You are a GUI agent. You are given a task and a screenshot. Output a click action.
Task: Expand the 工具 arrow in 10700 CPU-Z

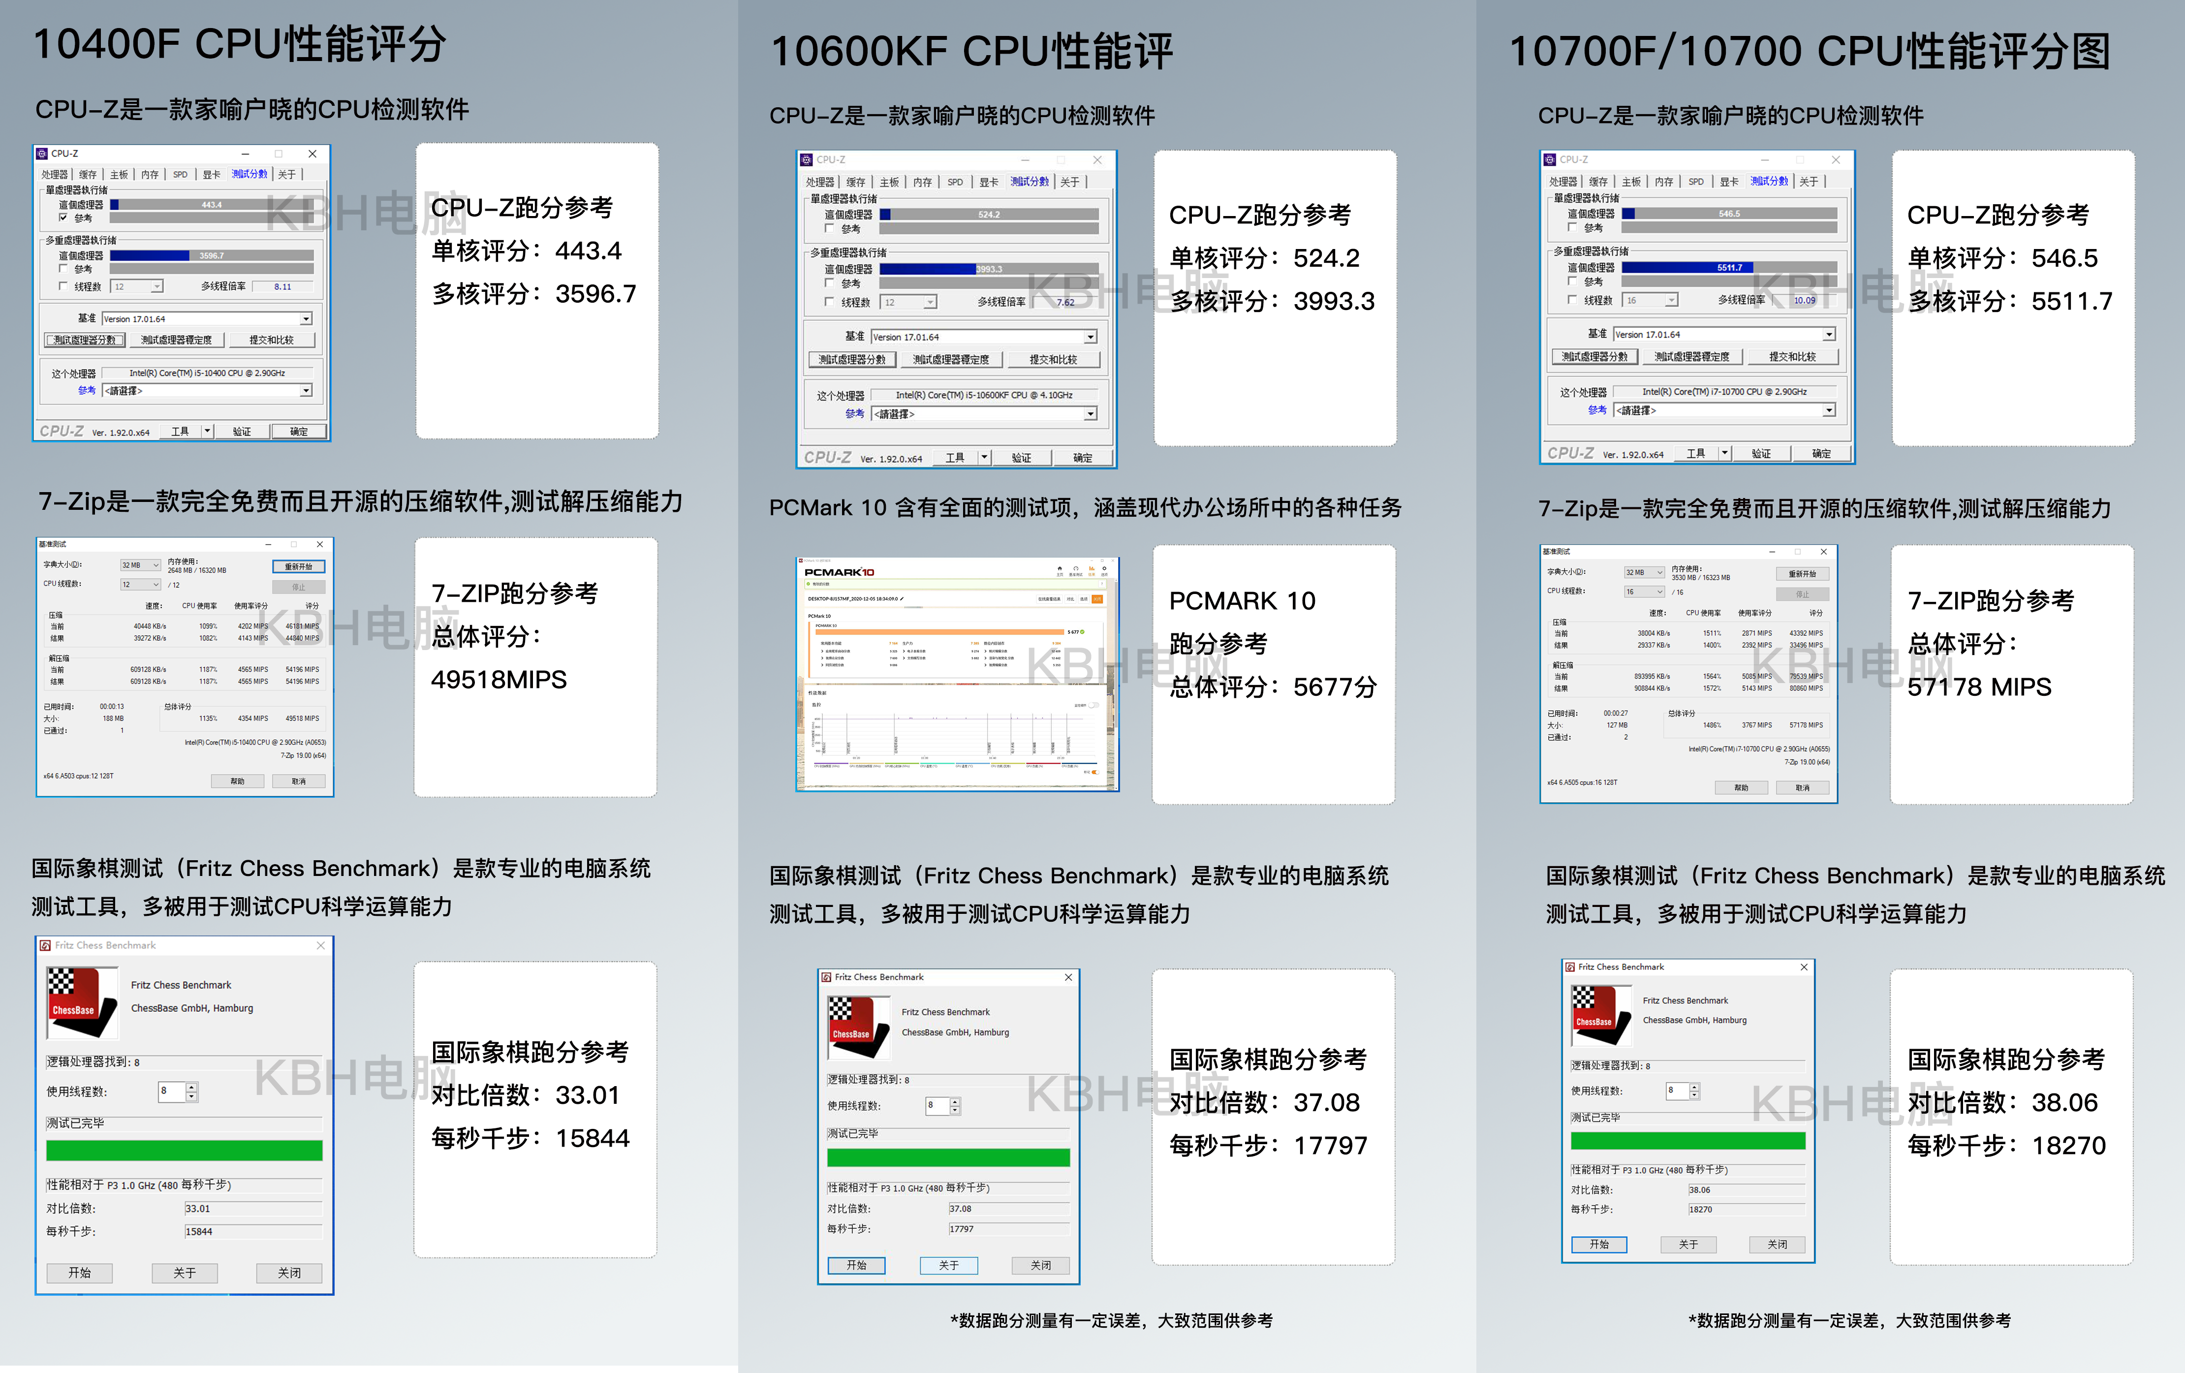(1725, 453)
